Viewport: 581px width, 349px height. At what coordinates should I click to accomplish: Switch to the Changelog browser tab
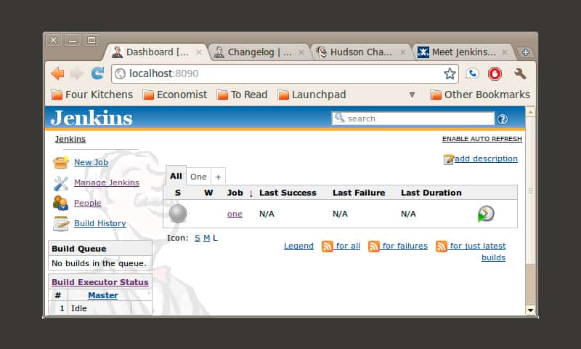(259, 52)
